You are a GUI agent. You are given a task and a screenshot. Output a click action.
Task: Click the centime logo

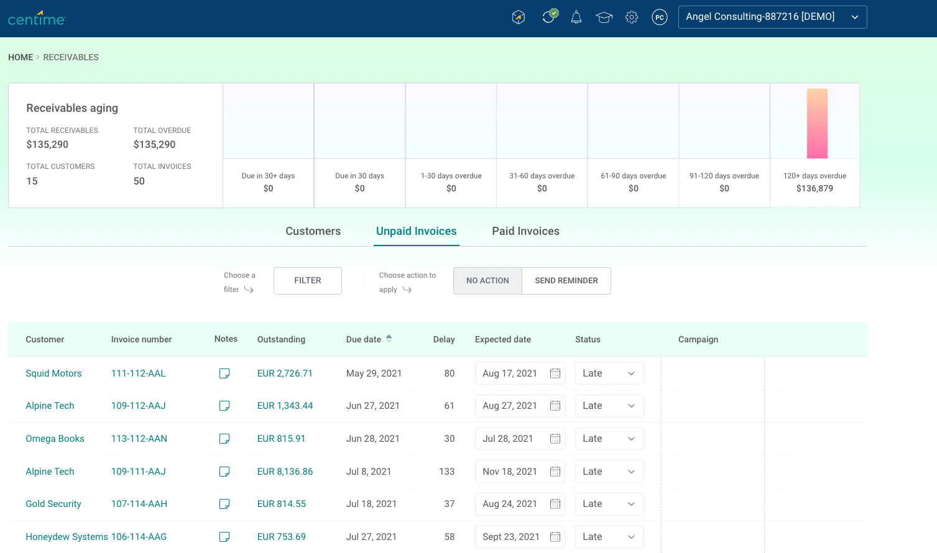[37, 19]
